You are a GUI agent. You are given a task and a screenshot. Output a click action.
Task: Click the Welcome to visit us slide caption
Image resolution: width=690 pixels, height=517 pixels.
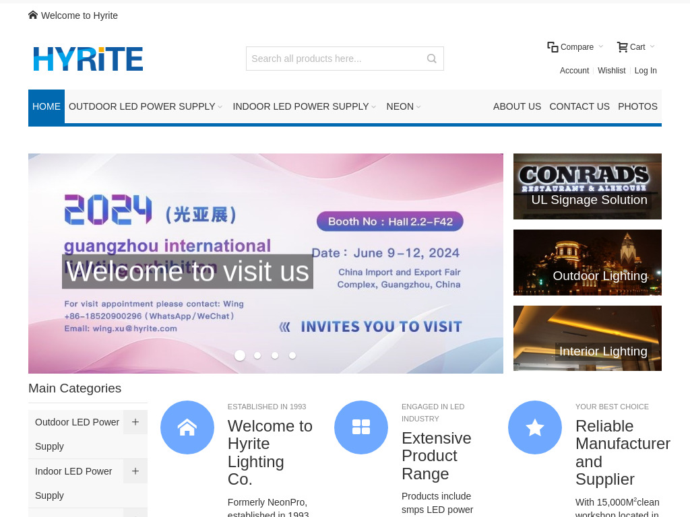(x=187, y=272)
